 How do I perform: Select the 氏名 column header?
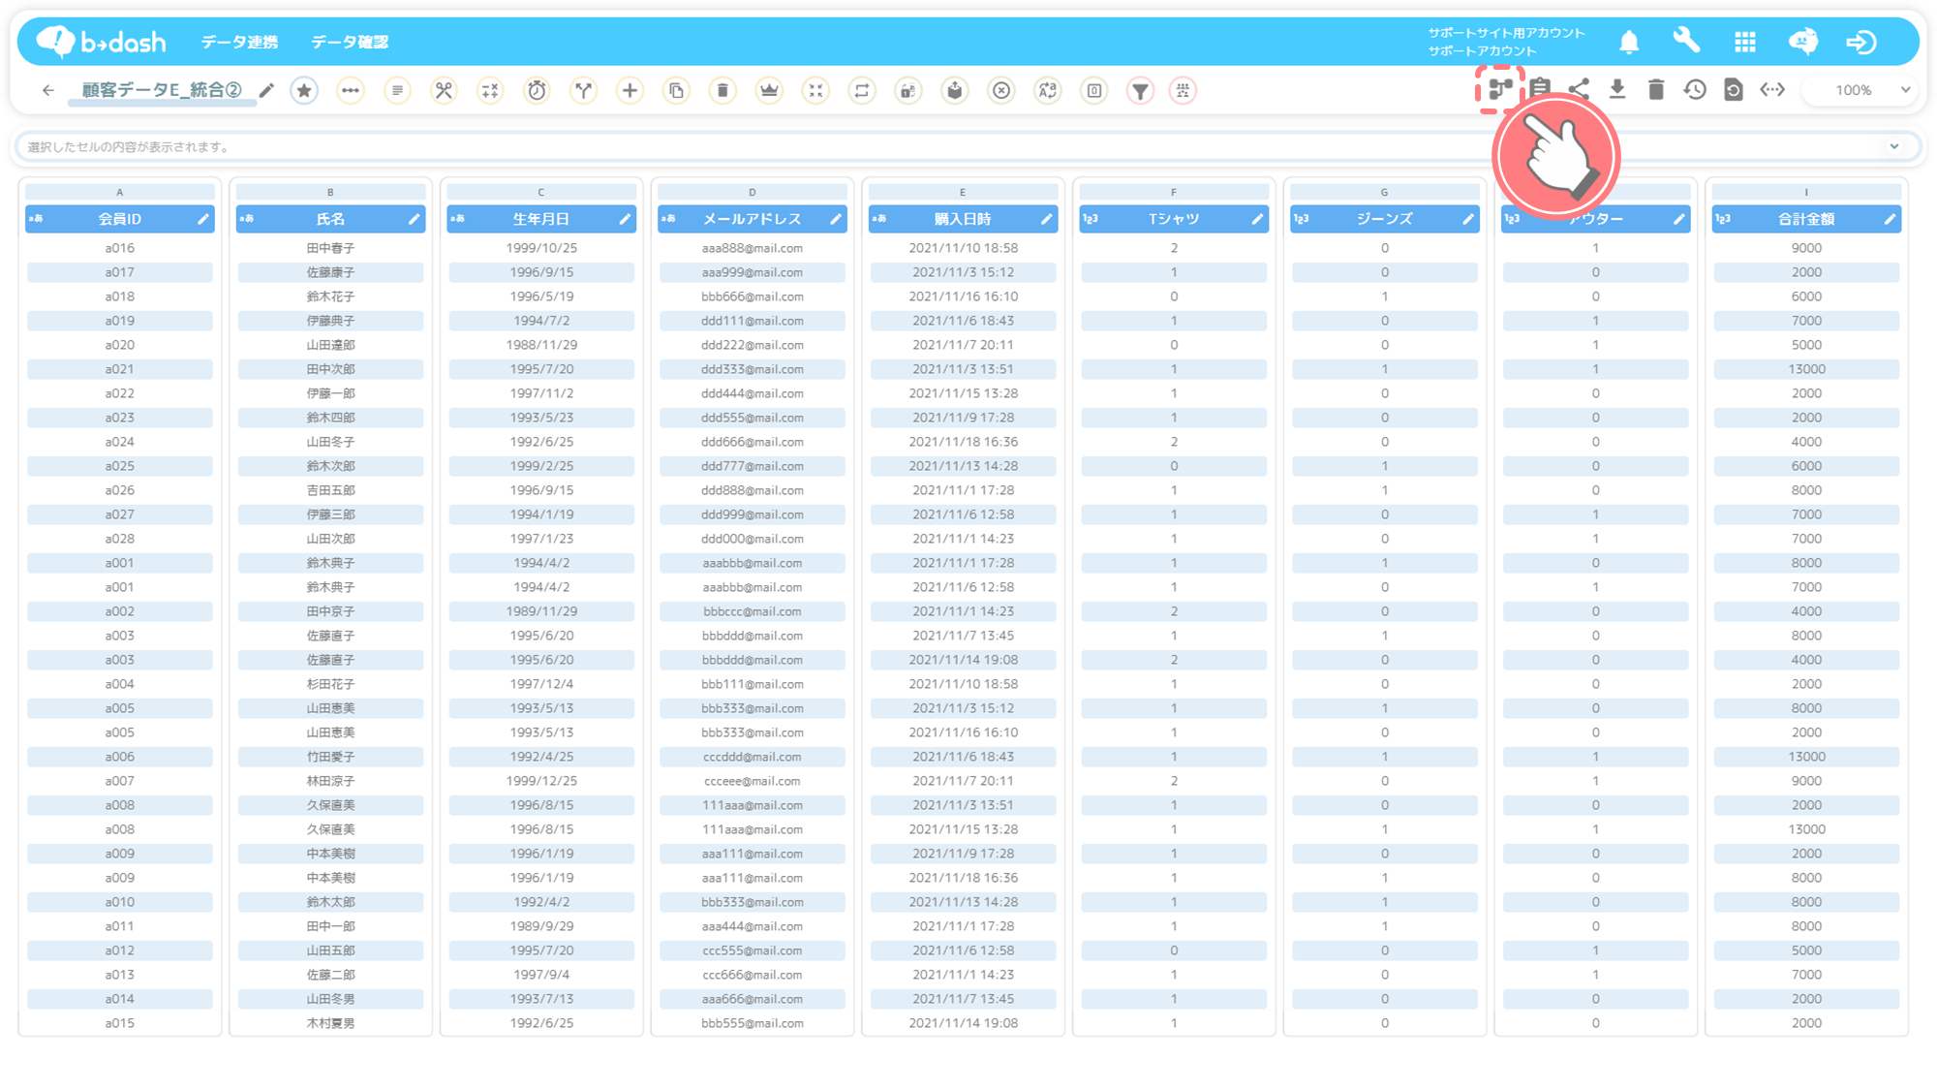pyautogui.click(x=330, y=219)
